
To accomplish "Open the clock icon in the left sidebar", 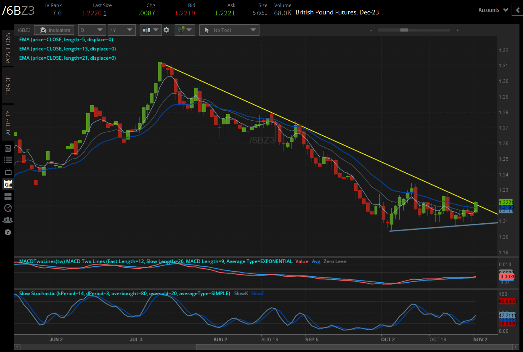I will pyautogui.click(x=8, y=208).
